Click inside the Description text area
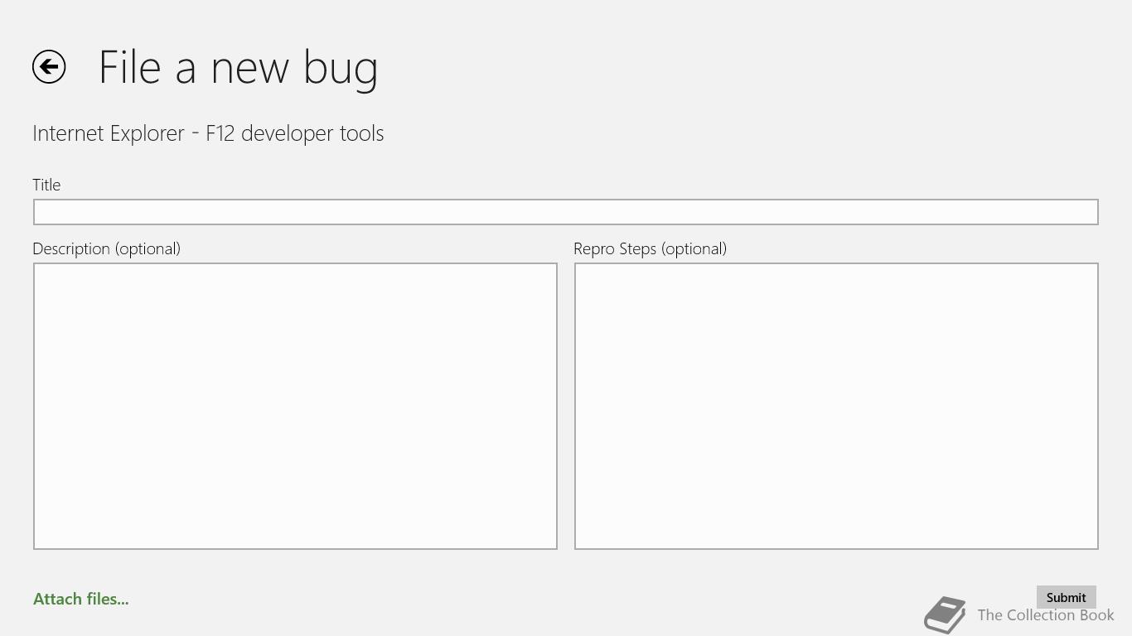 (295, 406)
